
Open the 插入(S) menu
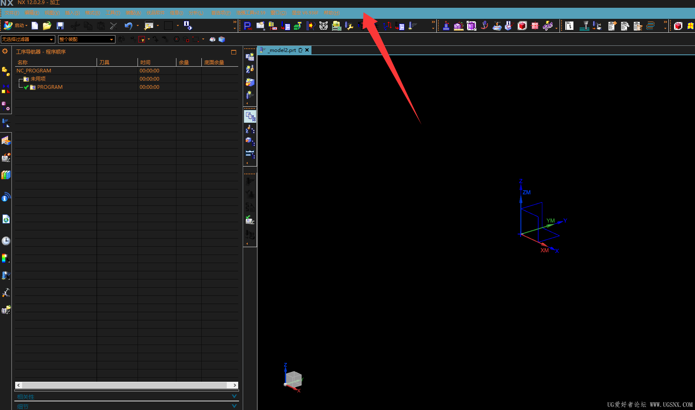(72, 13)
